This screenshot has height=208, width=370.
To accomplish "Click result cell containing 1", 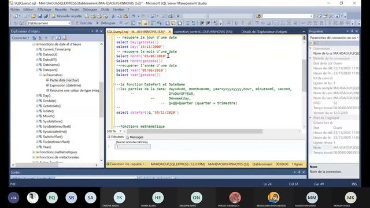I will (132, 146).
